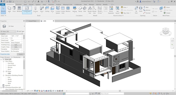Select the Railing tool
The width and height of the screenshot is (176, 95).
point(75,10)
